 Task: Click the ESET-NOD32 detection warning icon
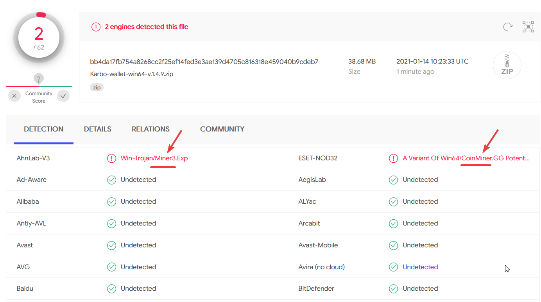click(x=393, y=158)
